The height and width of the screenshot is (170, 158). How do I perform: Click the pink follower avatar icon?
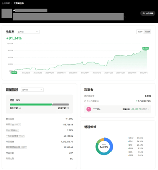(89, 109)
